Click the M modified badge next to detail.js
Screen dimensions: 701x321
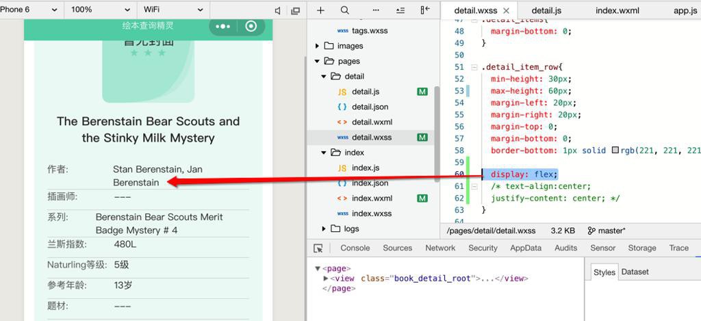point(422,92)
